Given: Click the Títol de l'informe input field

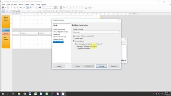Looking at the screenshot, I should (x=96, y=32).
